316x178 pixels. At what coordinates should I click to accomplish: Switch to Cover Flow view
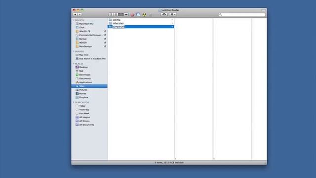point(126,14)
